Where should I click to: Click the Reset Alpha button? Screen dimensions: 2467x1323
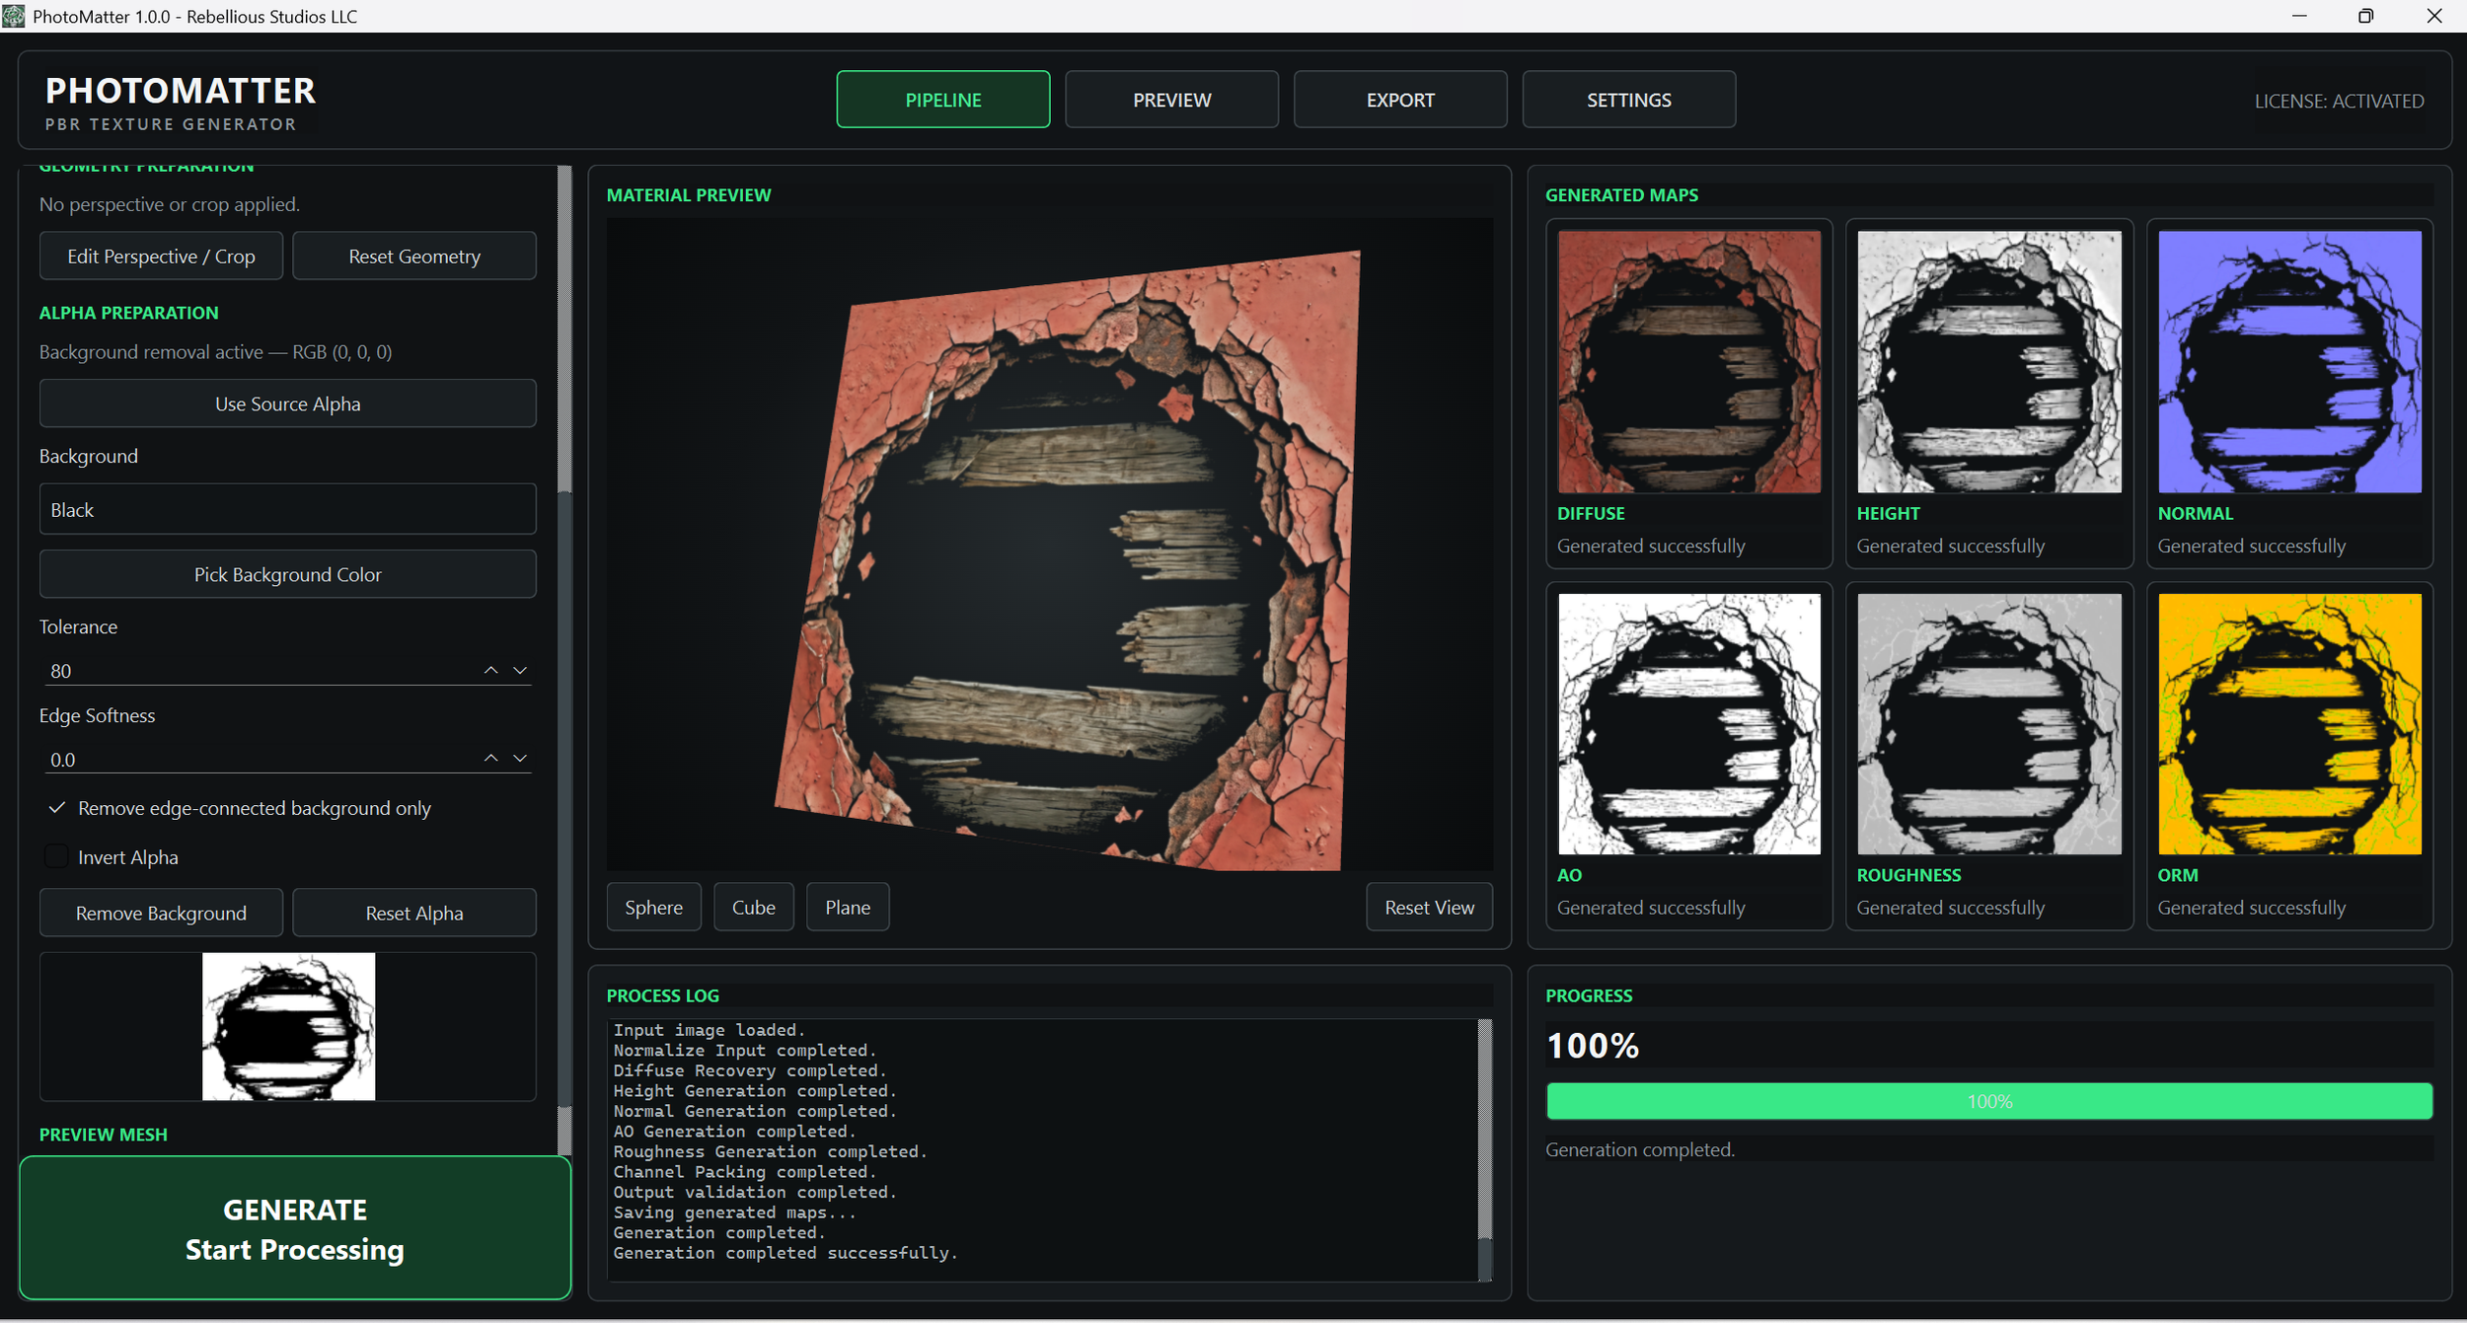pyautogui.click(x=414, y=914)
